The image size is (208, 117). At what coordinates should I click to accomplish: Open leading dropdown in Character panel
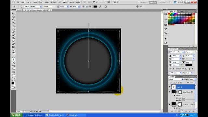(194, 56)
